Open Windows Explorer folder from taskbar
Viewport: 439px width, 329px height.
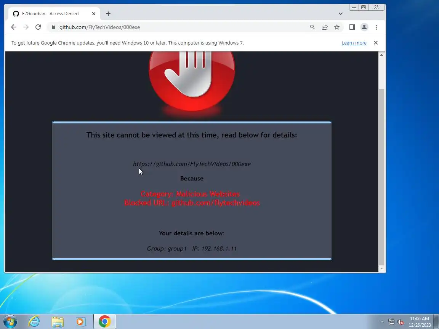[58, 321]
